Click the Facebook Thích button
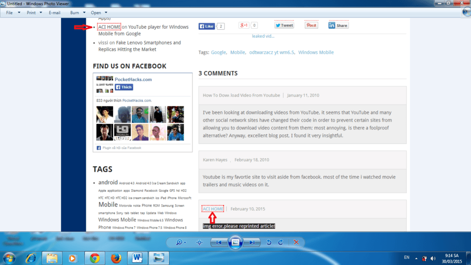 pos(124,87)
